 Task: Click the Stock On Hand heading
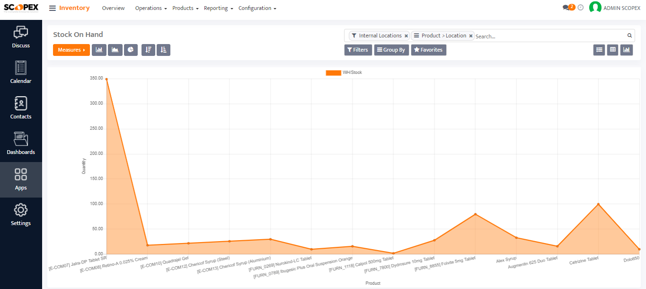tap(78, 35)
